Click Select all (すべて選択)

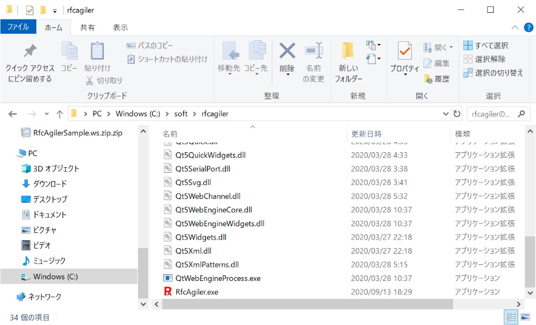point(486,45)
